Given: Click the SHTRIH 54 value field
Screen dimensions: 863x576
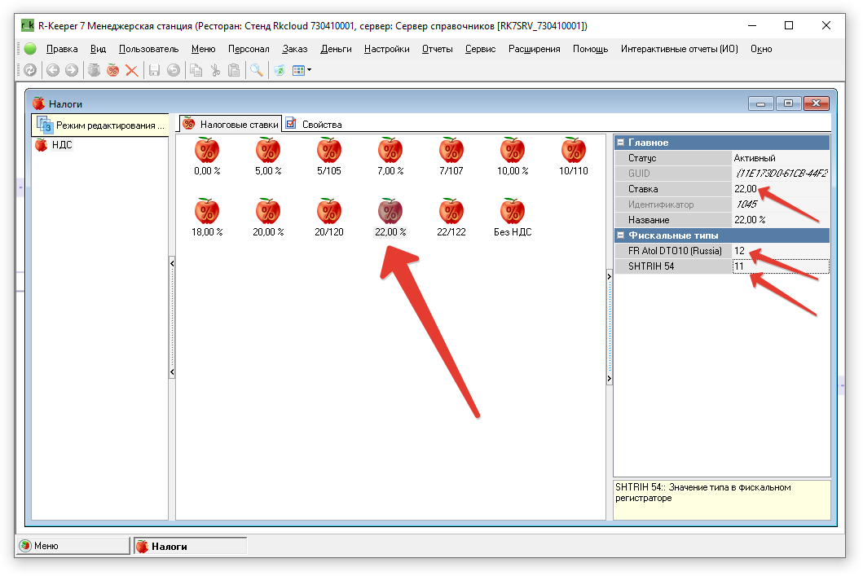Looking at the screenshot, I should tap(780, 266).
